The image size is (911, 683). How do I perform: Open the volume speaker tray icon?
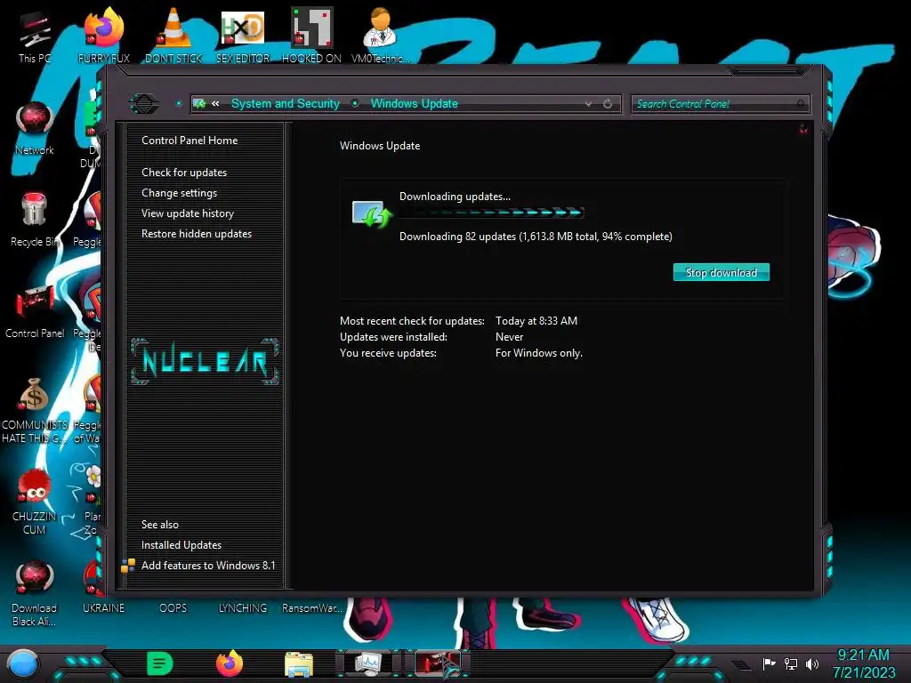pyautogui.click(x=812, y=663)
